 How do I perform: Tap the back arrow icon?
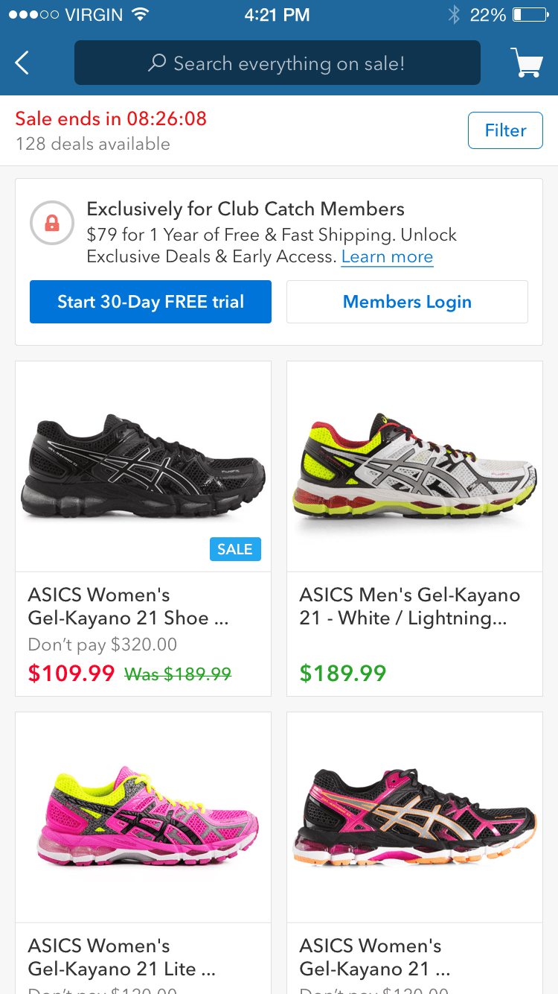(22, 63)
